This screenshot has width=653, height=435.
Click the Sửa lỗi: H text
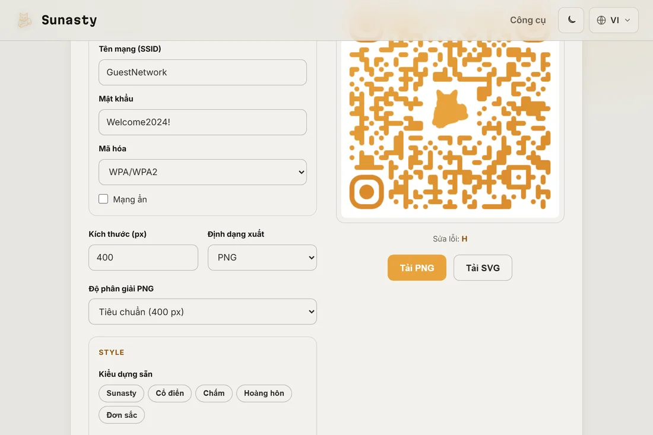[450, 239]
